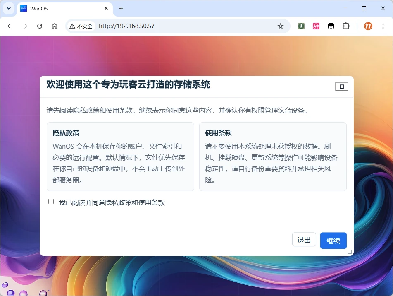
Task: Minimize the browser window
Action: 345,8
